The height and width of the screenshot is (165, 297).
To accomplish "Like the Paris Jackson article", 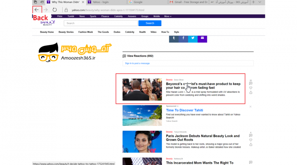I will pos(251,140).
